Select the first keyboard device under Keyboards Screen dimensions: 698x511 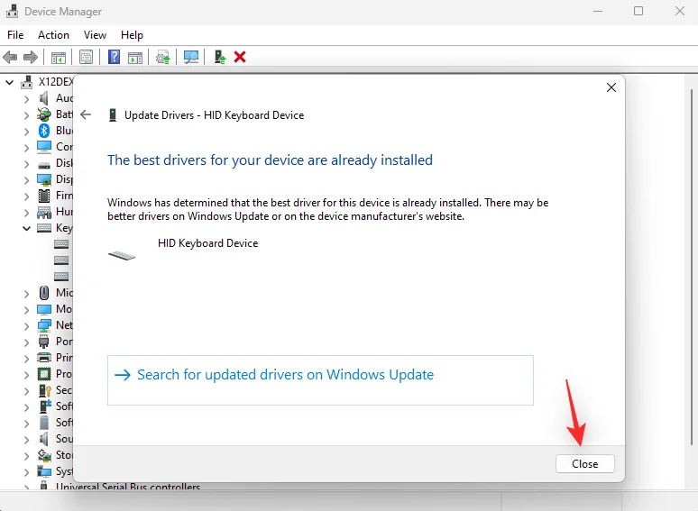click(x=61, y=243)
